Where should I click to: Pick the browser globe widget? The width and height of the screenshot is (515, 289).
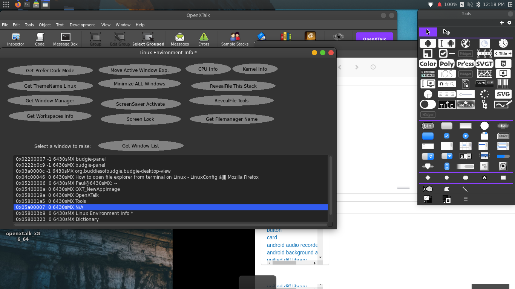(466, 43)
